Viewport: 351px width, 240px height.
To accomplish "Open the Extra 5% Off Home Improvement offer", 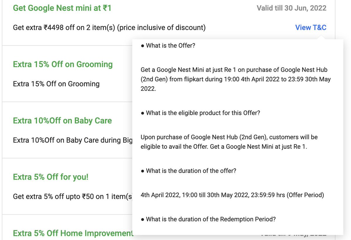I will point(73,233).
